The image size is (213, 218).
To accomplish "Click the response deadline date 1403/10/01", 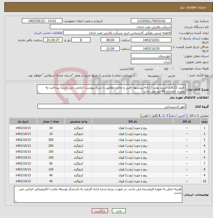I will (151, 40).
